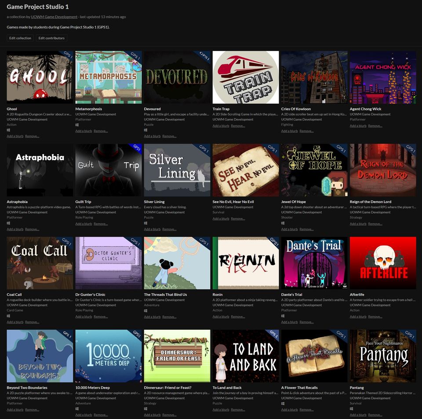Open the Cries Of Kowloon title link
The height and width of the screenshot is (419, 422).
coord(296,109)
